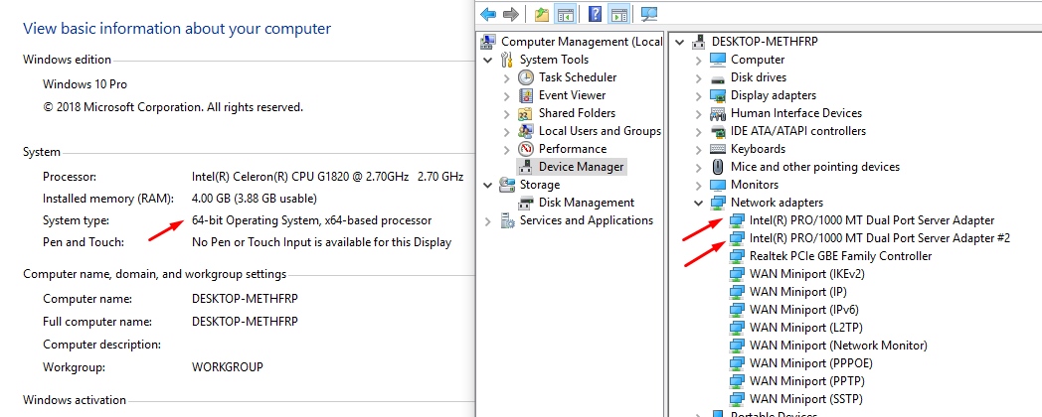1042x417 pixels.
Task: Click the Task Scheduler clock icon
Action: click(526, 77)
